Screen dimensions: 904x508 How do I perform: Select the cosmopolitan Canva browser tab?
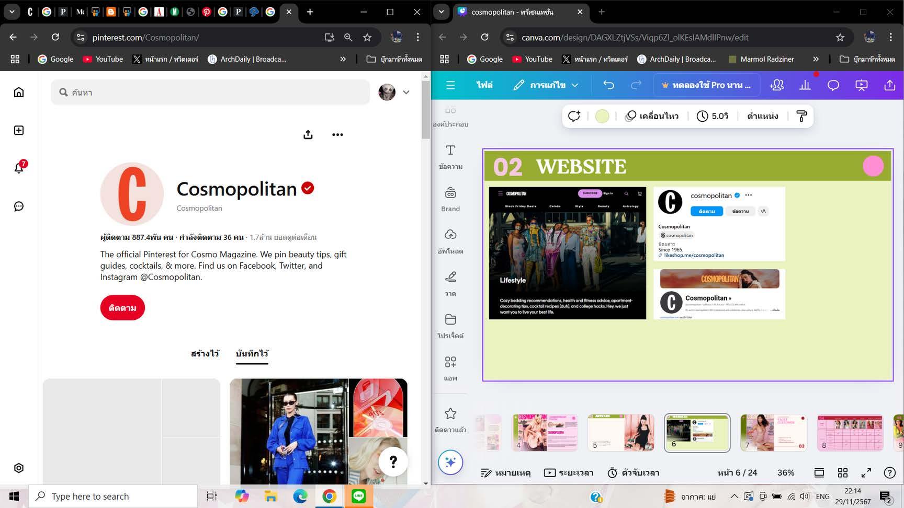tap(521, 12)
